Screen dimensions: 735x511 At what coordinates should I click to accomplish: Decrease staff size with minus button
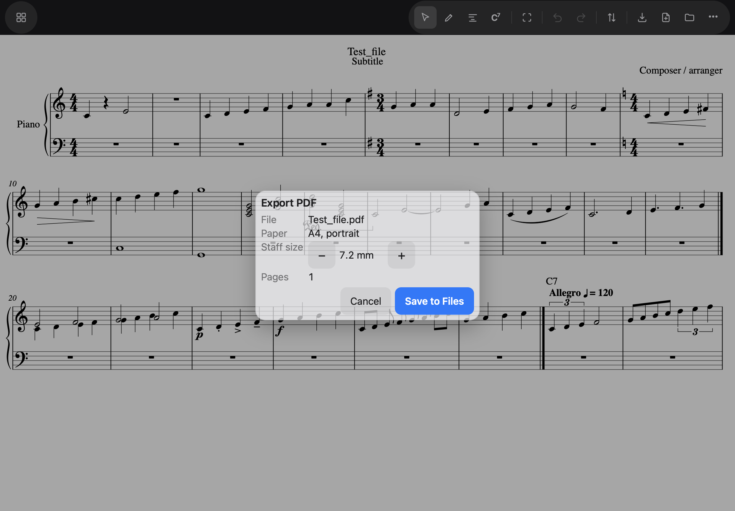(322, 255)
